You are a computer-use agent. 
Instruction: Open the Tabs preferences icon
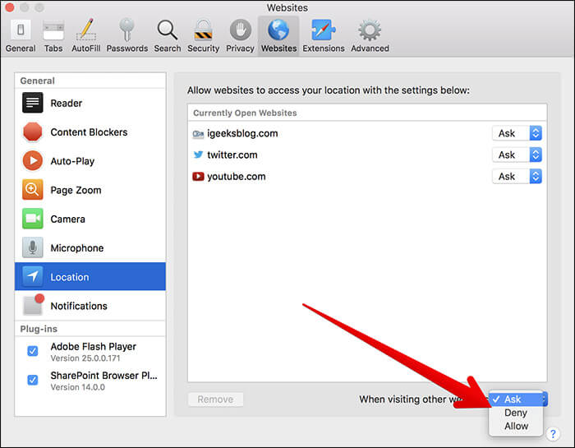(x=53, y=30)
